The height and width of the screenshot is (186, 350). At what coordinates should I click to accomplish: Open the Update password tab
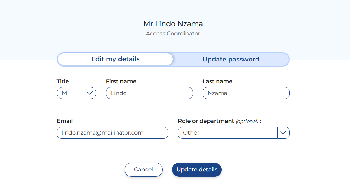(231, 60)
